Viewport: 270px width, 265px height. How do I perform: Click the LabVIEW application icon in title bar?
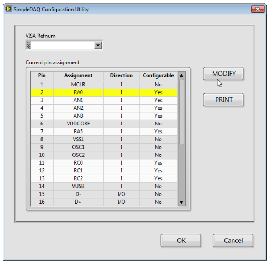coord(8,9)
